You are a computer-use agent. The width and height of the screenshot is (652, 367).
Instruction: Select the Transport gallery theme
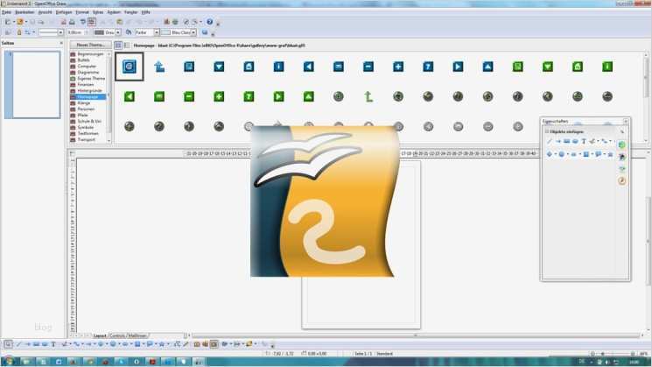pos(87,139)
